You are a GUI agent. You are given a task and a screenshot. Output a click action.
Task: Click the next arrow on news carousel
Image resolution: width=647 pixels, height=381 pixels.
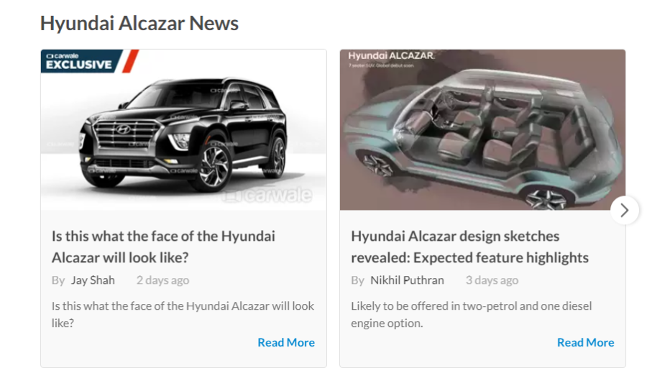coord(624,211)
